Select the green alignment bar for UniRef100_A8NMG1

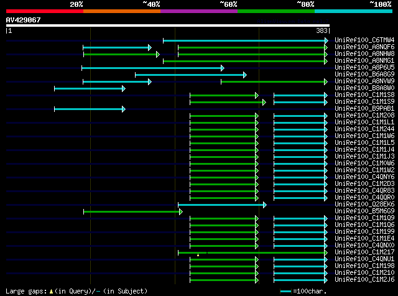pyautogui.click(x=245, y=61)
